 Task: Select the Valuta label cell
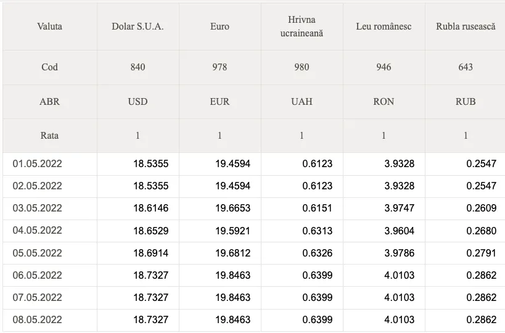49,27
